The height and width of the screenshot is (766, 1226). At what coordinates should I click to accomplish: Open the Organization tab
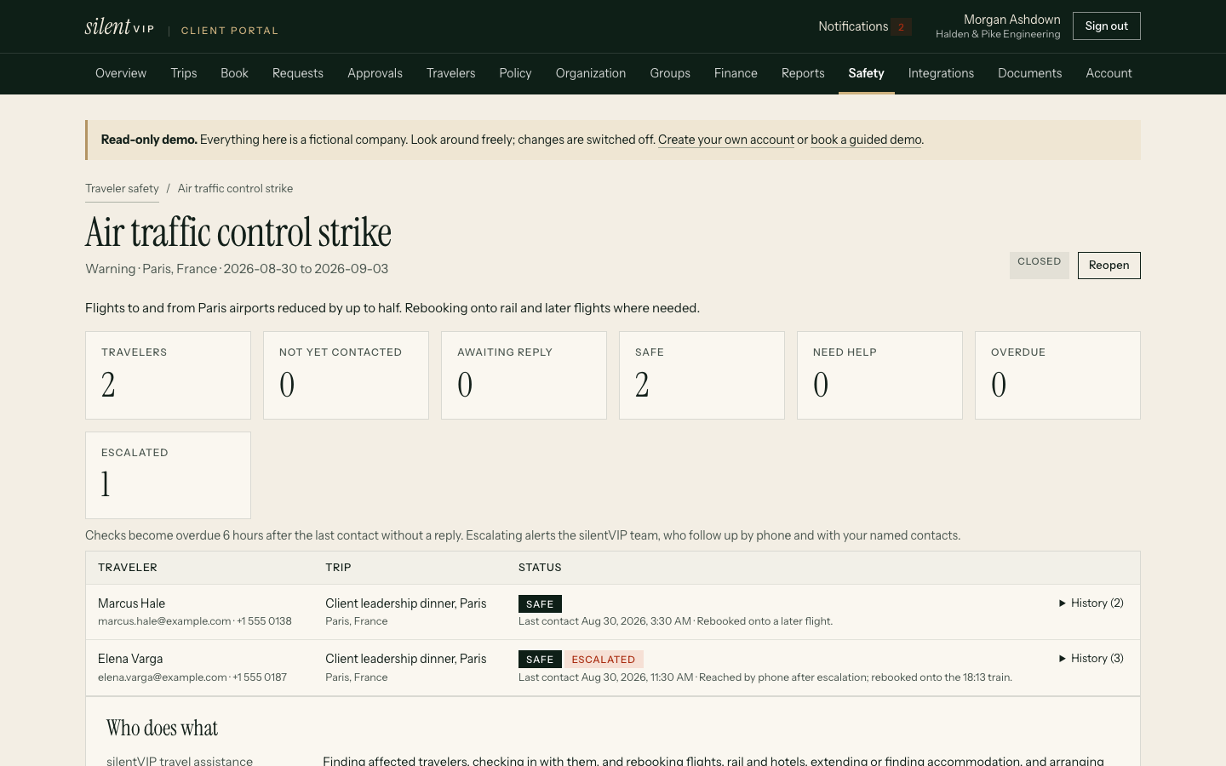point(591,73)
